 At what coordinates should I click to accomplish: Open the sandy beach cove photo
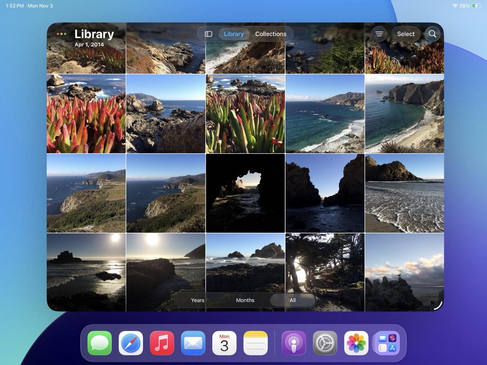pyautogui.click(x=404, y=114)
